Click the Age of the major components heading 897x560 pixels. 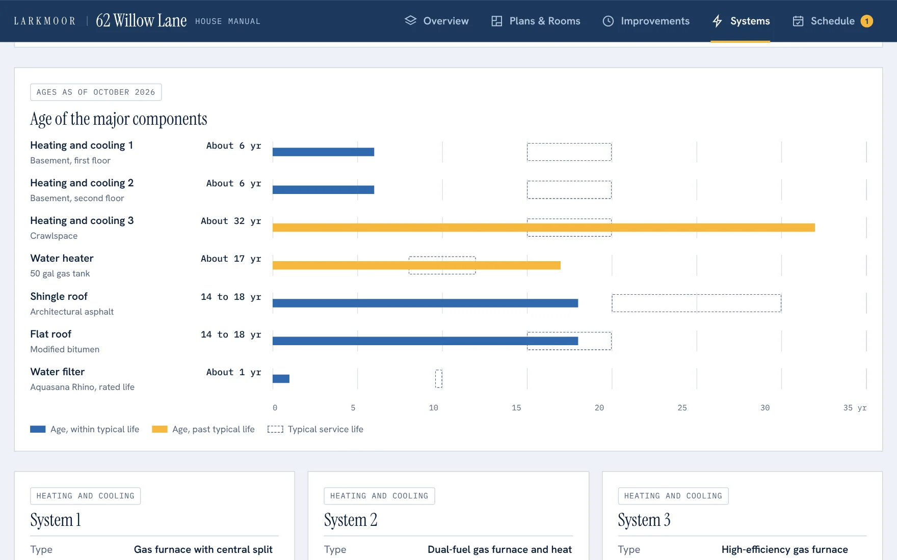point(119,119)
